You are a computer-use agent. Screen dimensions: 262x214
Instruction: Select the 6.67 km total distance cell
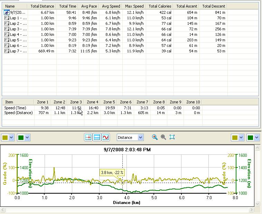point(47,12)
